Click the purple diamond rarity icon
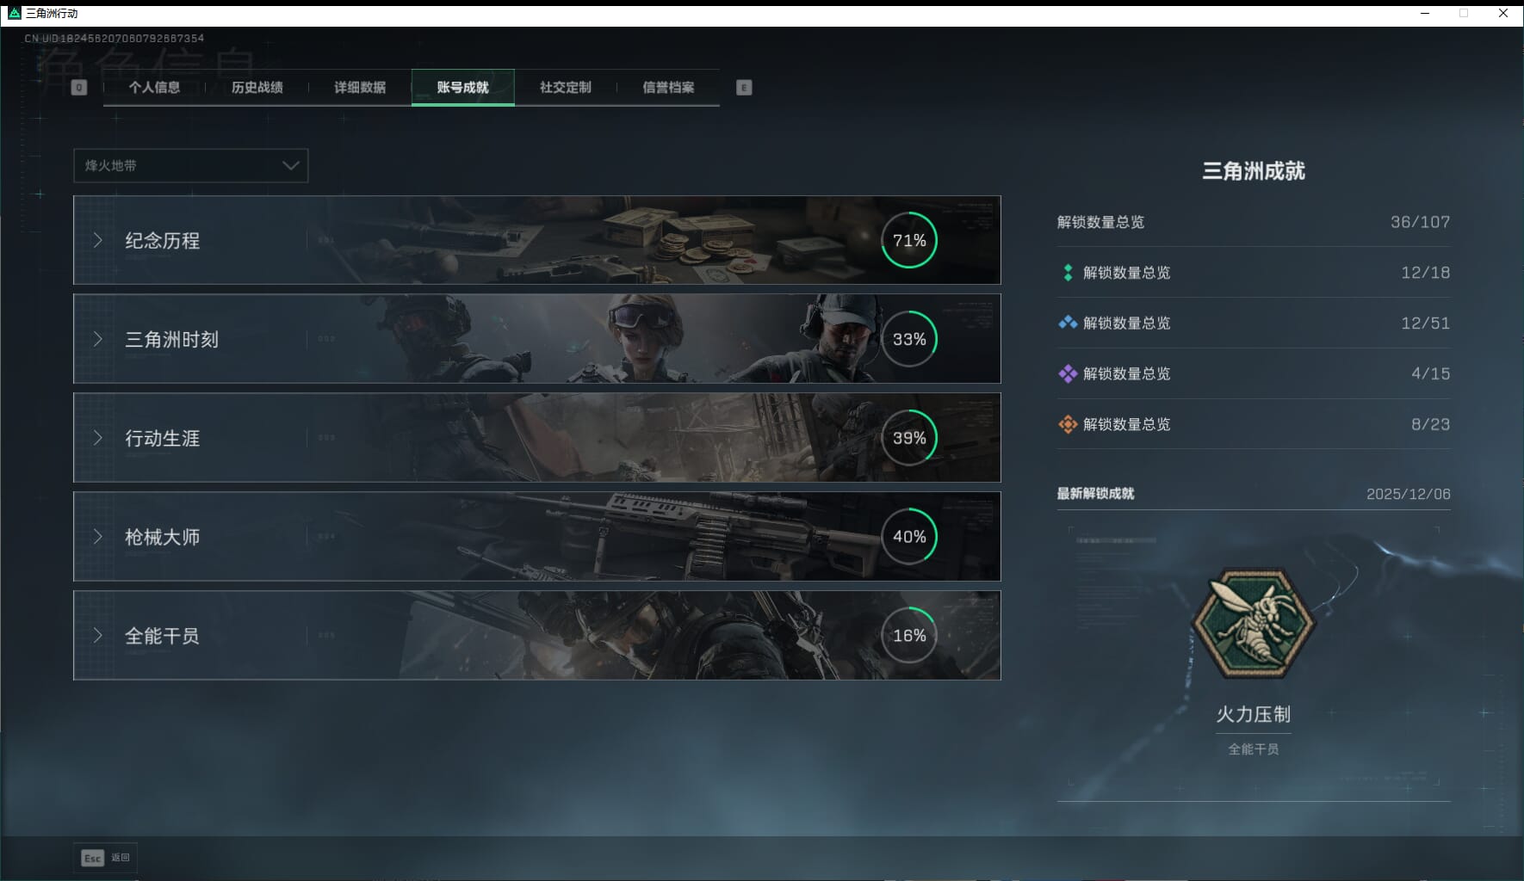 [1068, 373]
